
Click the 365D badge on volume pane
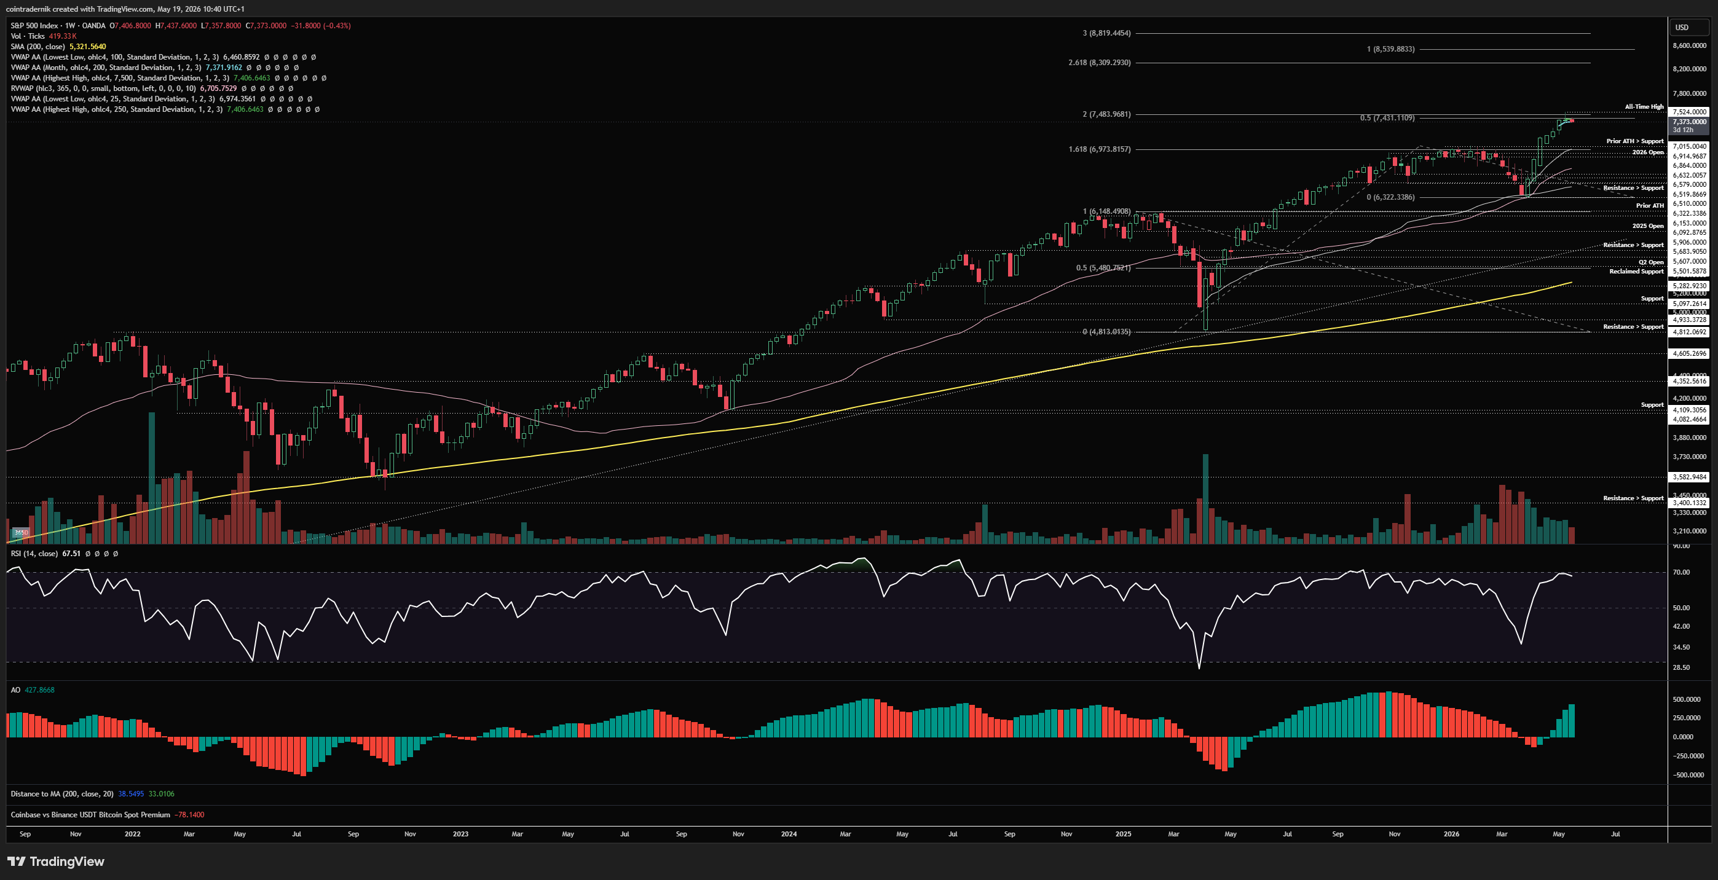click(22, 533)
